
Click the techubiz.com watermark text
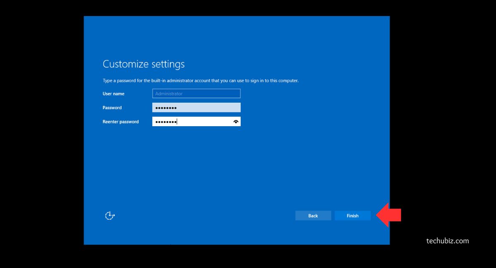pos(448,241)
